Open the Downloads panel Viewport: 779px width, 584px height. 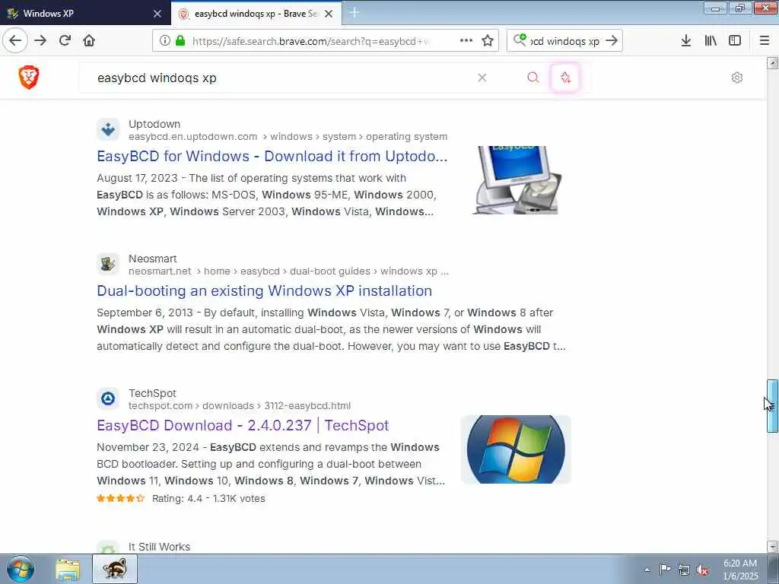[x=686, y=41]
